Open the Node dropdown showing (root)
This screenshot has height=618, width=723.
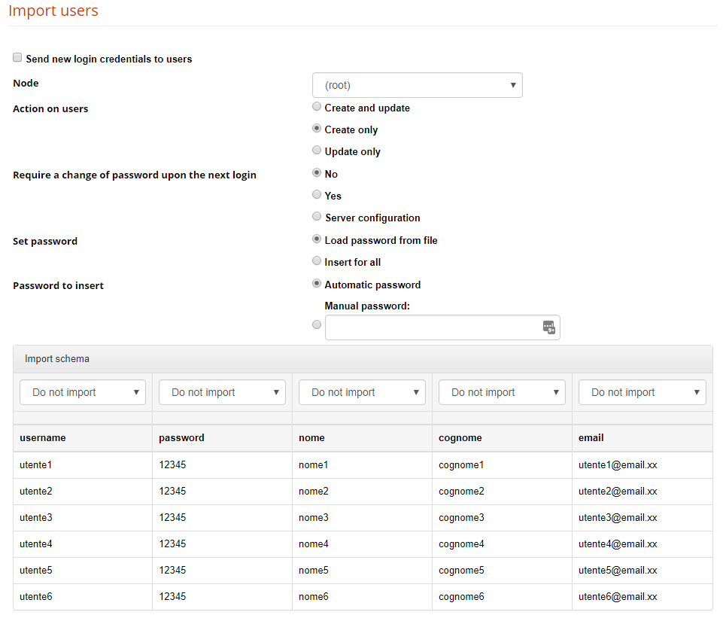point(417,85)
